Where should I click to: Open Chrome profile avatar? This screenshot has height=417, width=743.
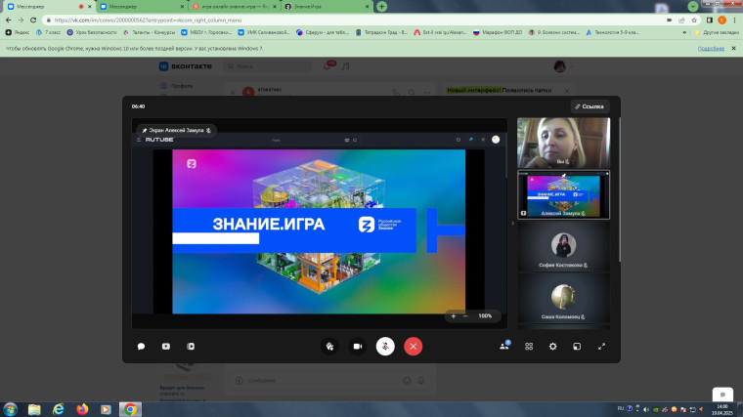click(722, 20)
